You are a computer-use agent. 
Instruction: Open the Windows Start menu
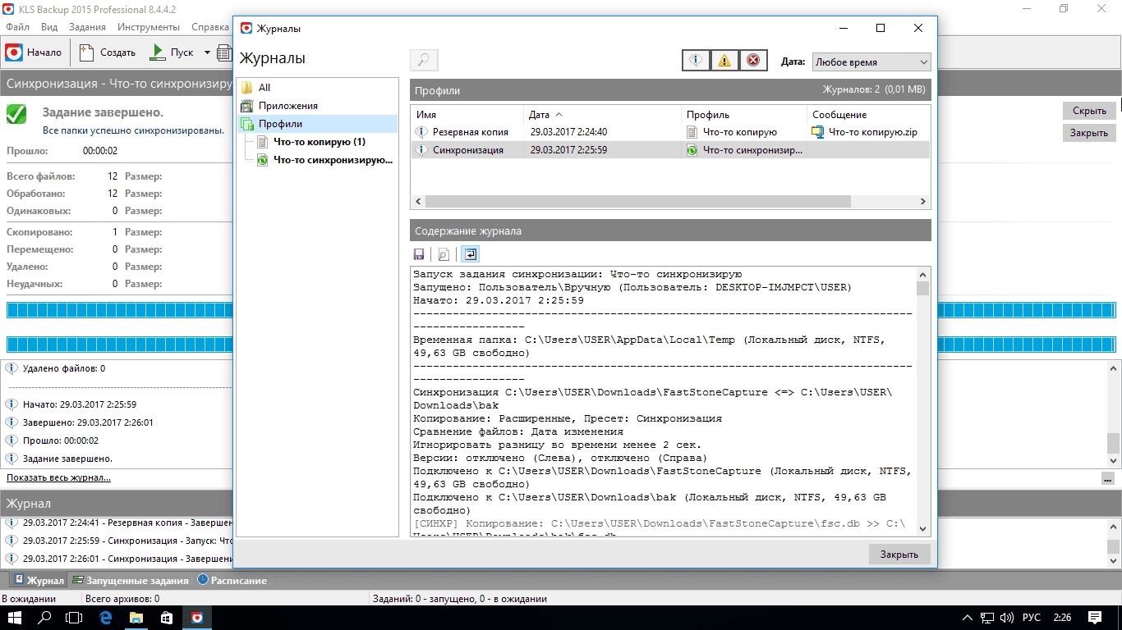point(16,618)
